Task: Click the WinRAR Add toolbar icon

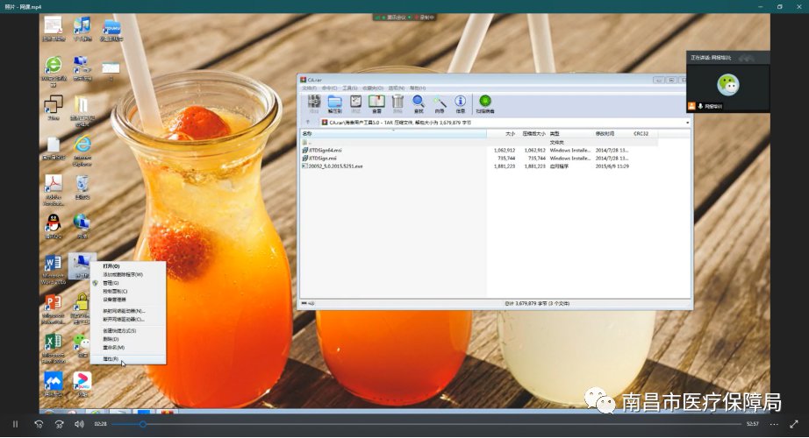Action: click(x=313, y=104)
